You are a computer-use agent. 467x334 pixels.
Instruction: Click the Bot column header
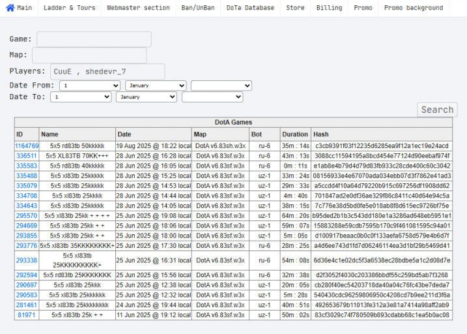click(264, 134)
